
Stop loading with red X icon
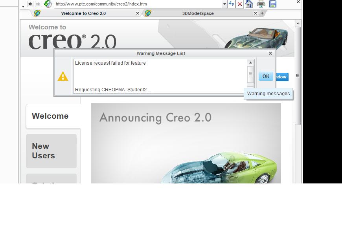point(239,4)
